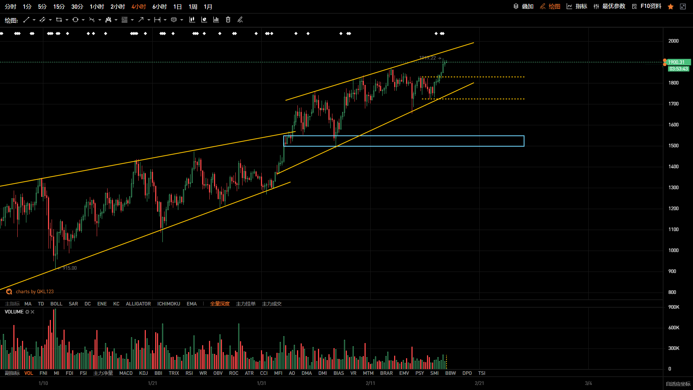Click the candlestick chart style icon
This screenshot has height=390, width=693.
click(192, 20)
